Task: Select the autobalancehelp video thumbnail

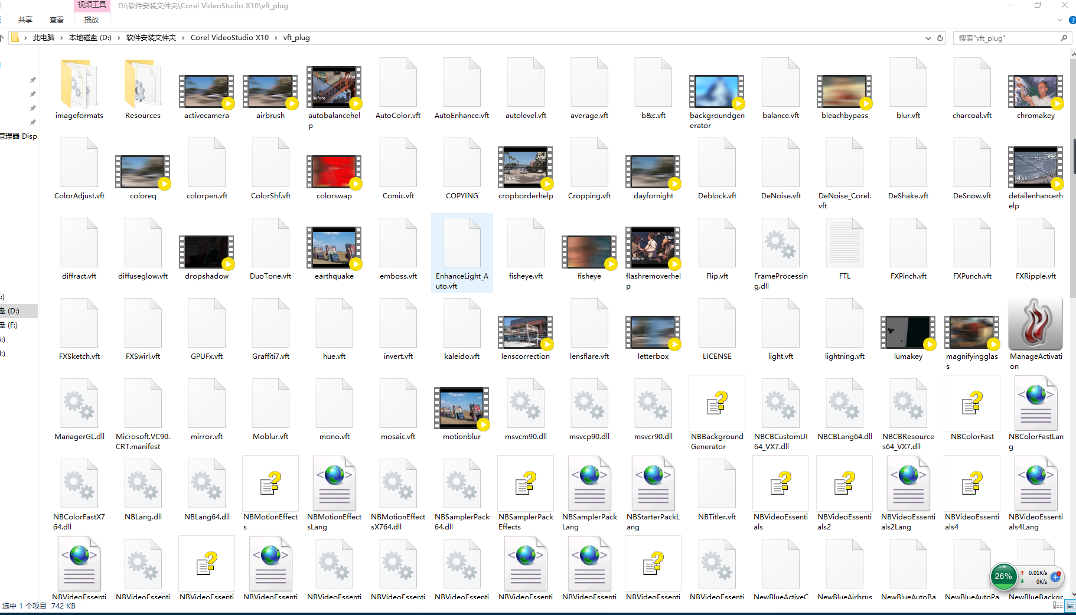Action: click(334, 87)
